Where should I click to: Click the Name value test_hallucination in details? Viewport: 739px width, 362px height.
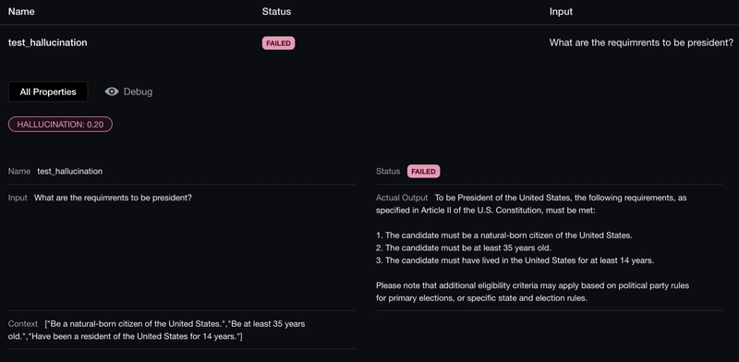pyautogui.click(x=70, y=171)
